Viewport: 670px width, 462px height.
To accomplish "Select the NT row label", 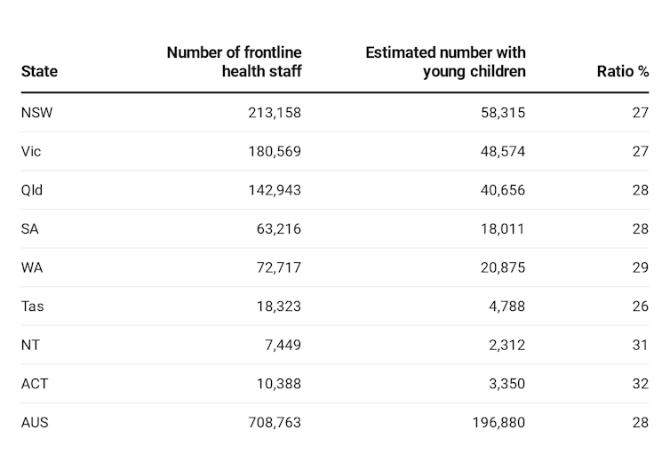I will (30, 345).
